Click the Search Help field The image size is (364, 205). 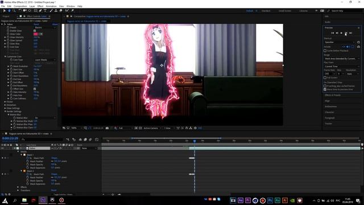click(345, 11)
